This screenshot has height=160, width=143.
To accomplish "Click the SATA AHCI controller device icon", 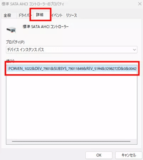I will click(x=11, y=30).
